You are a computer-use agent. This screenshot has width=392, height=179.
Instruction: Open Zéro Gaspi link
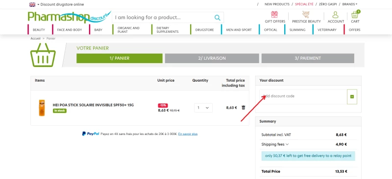tap(328, 4)
